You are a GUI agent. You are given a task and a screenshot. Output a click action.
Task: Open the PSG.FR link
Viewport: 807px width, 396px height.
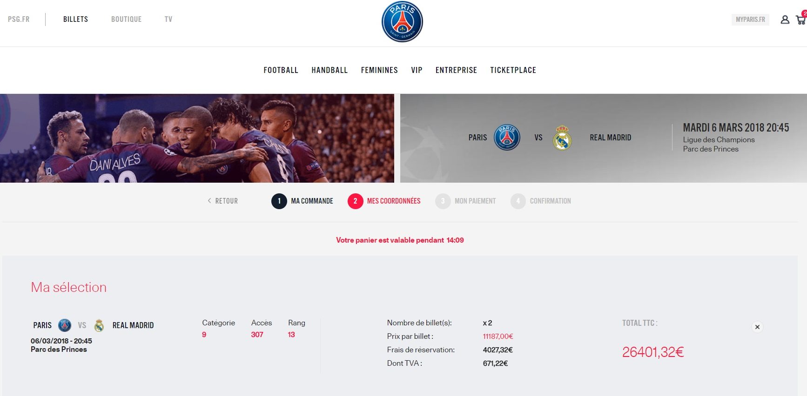point(19,19)
